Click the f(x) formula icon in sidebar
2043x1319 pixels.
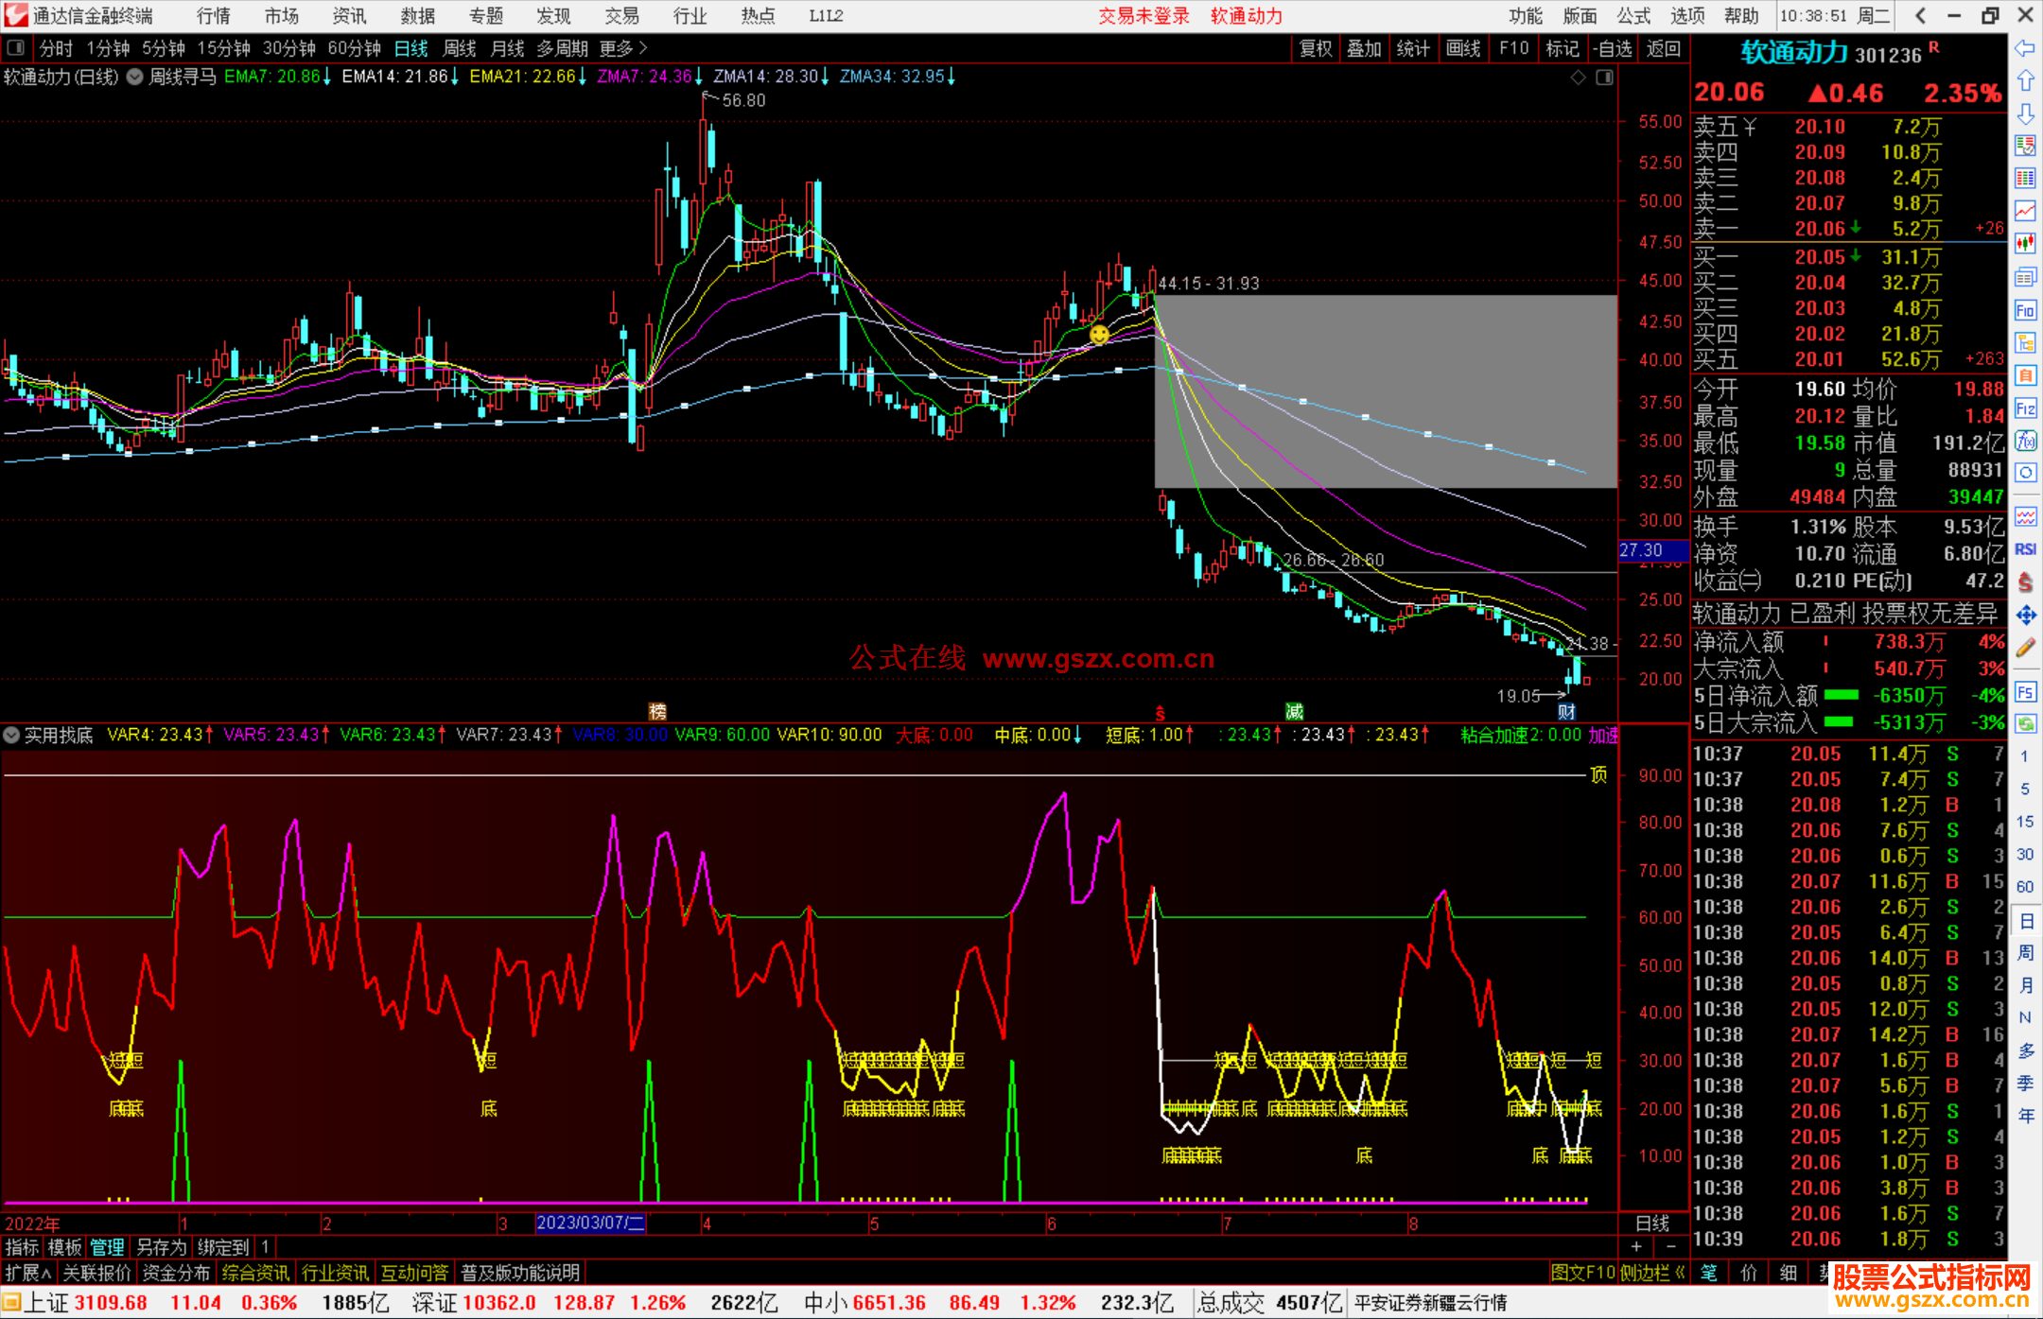point(2025,441)
